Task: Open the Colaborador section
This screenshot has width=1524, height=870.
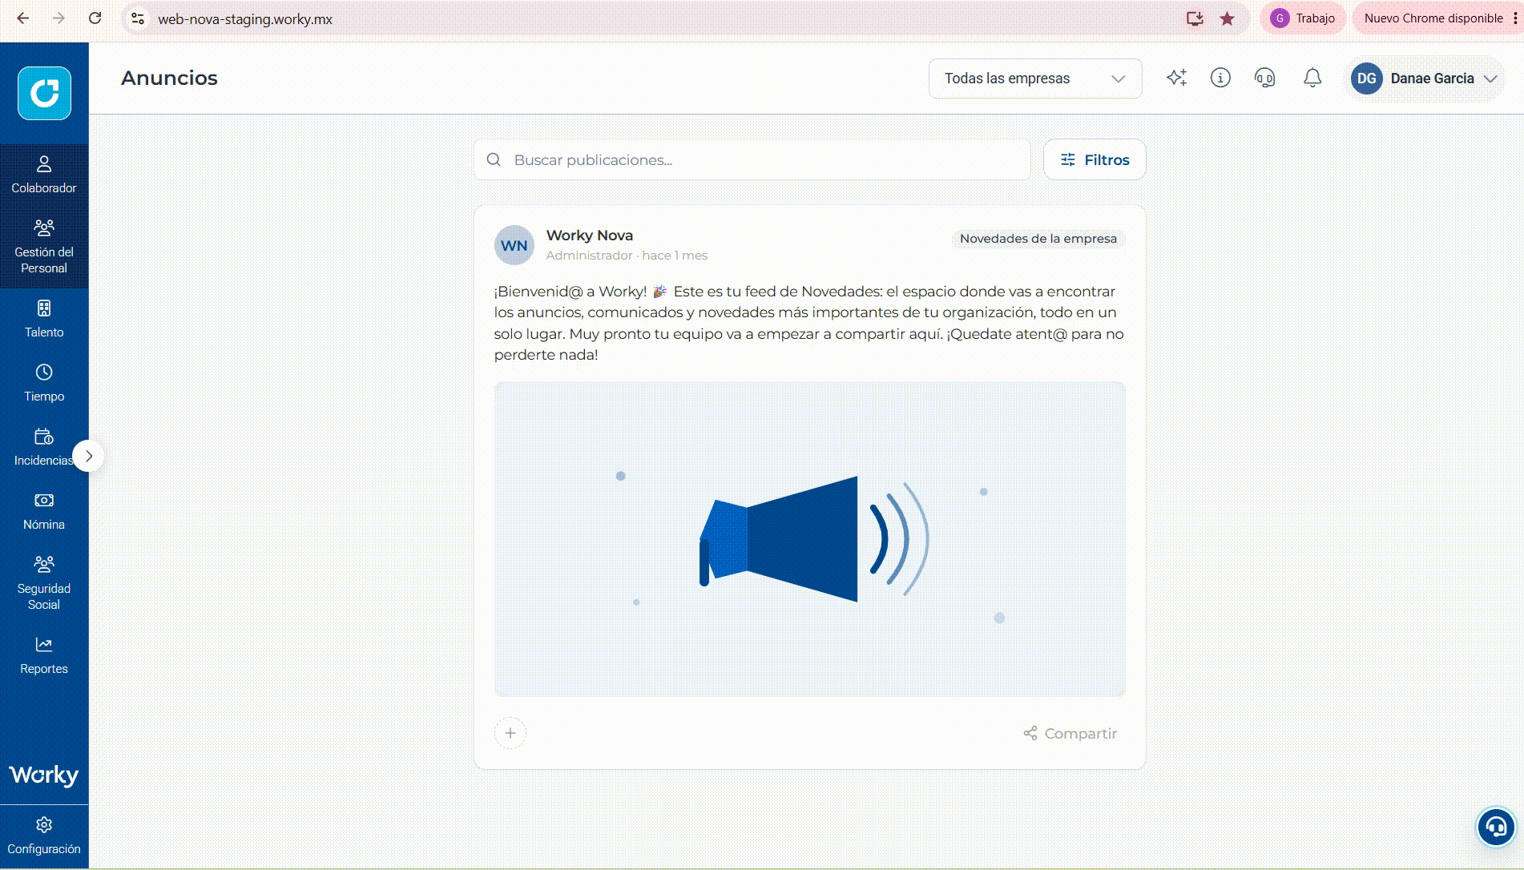Action: click(44, 175)
